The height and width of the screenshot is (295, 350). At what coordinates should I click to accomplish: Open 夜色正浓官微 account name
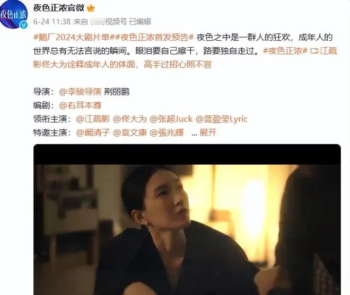click(x=59, y=8)
